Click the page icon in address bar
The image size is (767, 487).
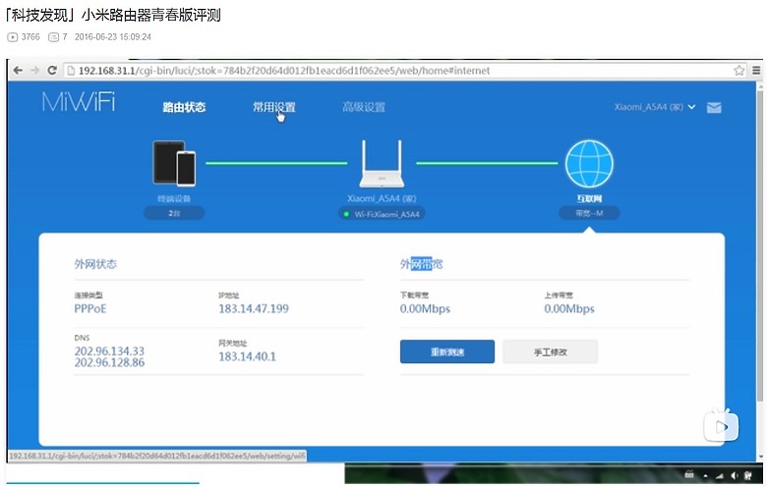[x=71, y=71]
